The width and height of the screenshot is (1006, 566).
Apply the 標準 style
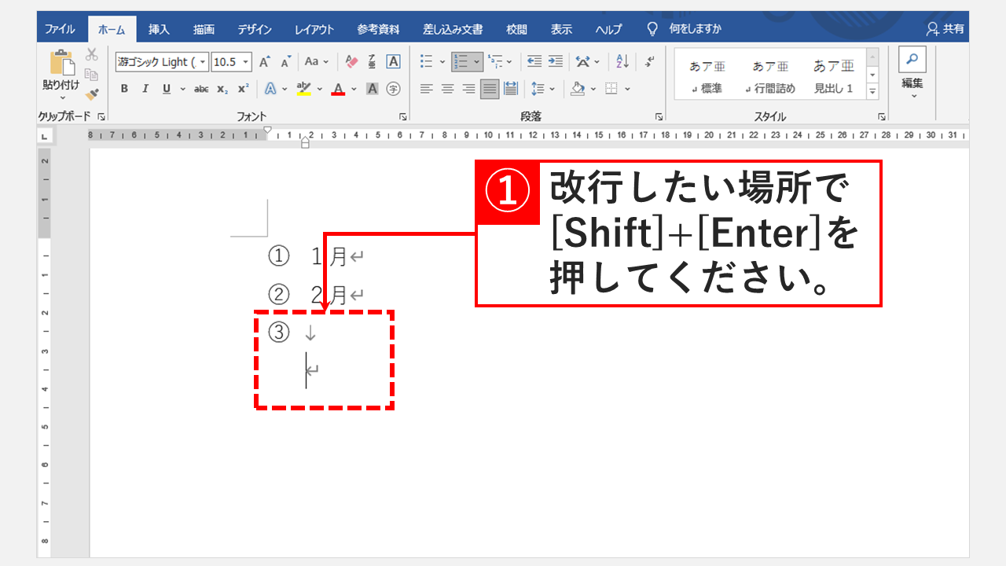[707, 76]
